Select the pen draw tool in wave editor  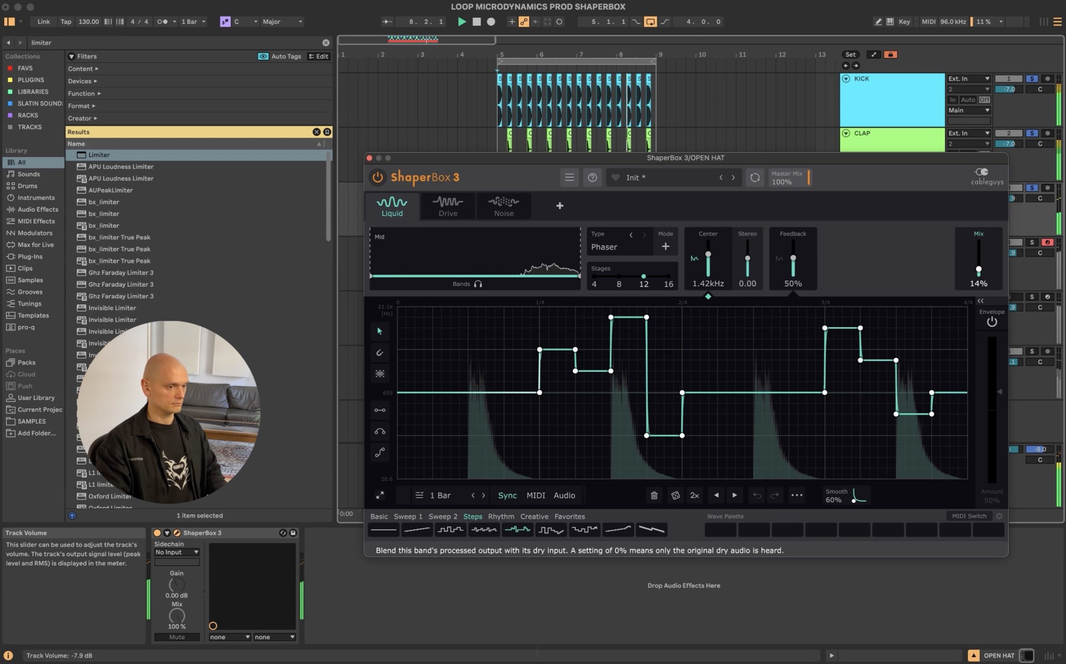(x=380, y=352)
